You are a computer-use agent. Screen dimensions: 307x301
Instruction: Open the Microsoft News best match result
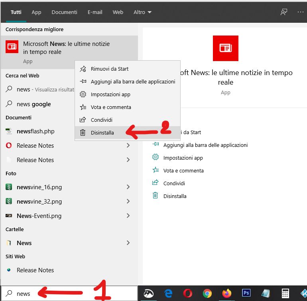point(69,52)
